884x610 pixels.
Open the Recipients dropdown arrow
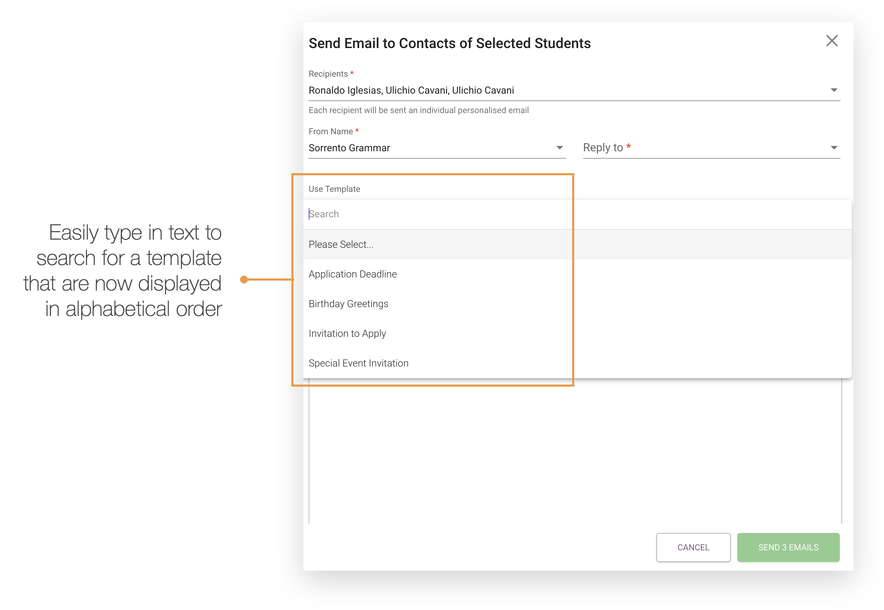(834, 90)
